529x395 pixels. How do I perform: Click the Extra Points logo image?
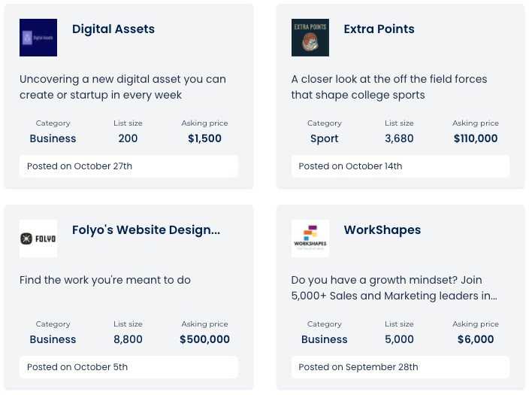(310, 38)
